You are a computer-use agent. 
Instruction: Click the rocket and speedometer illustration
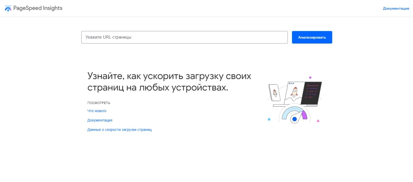294,100
